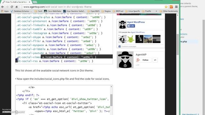The image size is (205, 115).
Task: Click the address bar showing www.agentwp.com
Action: (92, 7)
